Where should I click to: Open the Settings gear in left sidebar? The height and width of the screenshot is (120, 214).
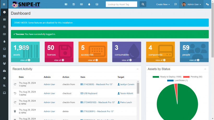tap(4, 78)
